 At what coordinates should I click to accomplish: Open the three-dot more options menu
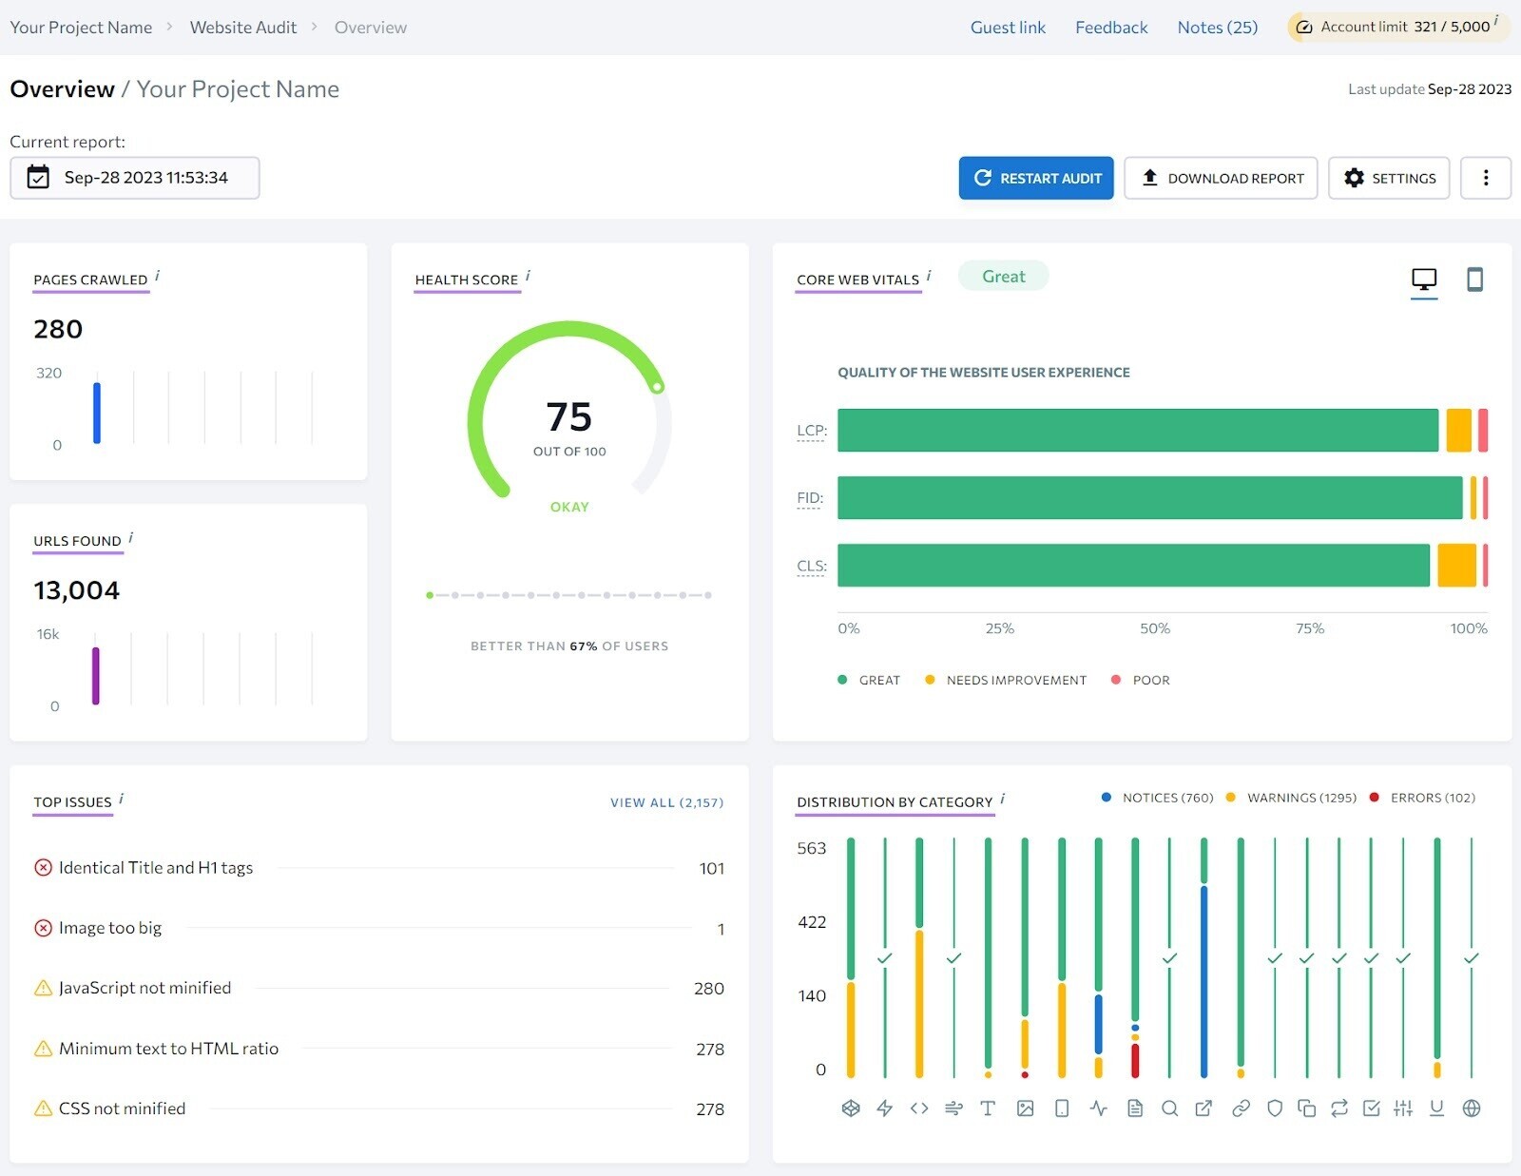[x=1486, y=178]
